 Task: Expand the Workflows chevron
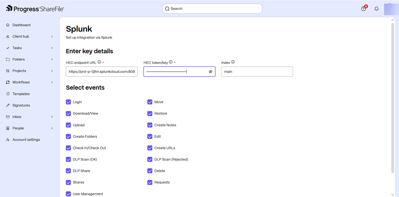pos(52,82)
